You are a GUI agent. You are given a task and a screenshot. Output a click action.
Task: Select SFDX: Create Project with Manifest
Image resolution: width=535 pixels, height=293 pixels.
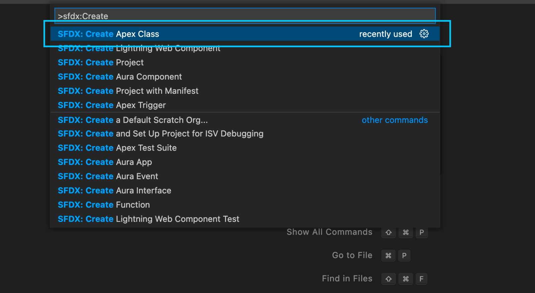pos(128,91)
